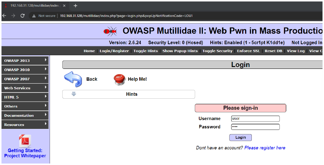The width and height of the screenshot is (324, 165).
Task: Expand the Others sidebar menu
Action: 25,106
